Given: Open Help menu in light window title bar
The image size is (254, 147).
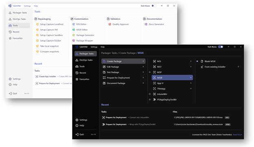Looking at the screenshot, I should (36, 6).
